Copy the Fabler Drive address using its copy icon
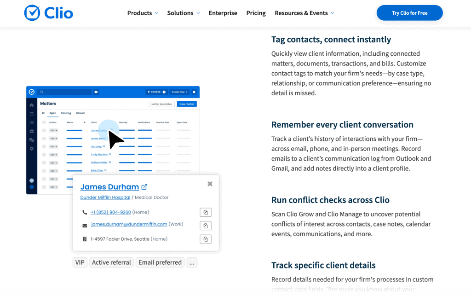Screen dimensions: 471x296 pos(206,239)
